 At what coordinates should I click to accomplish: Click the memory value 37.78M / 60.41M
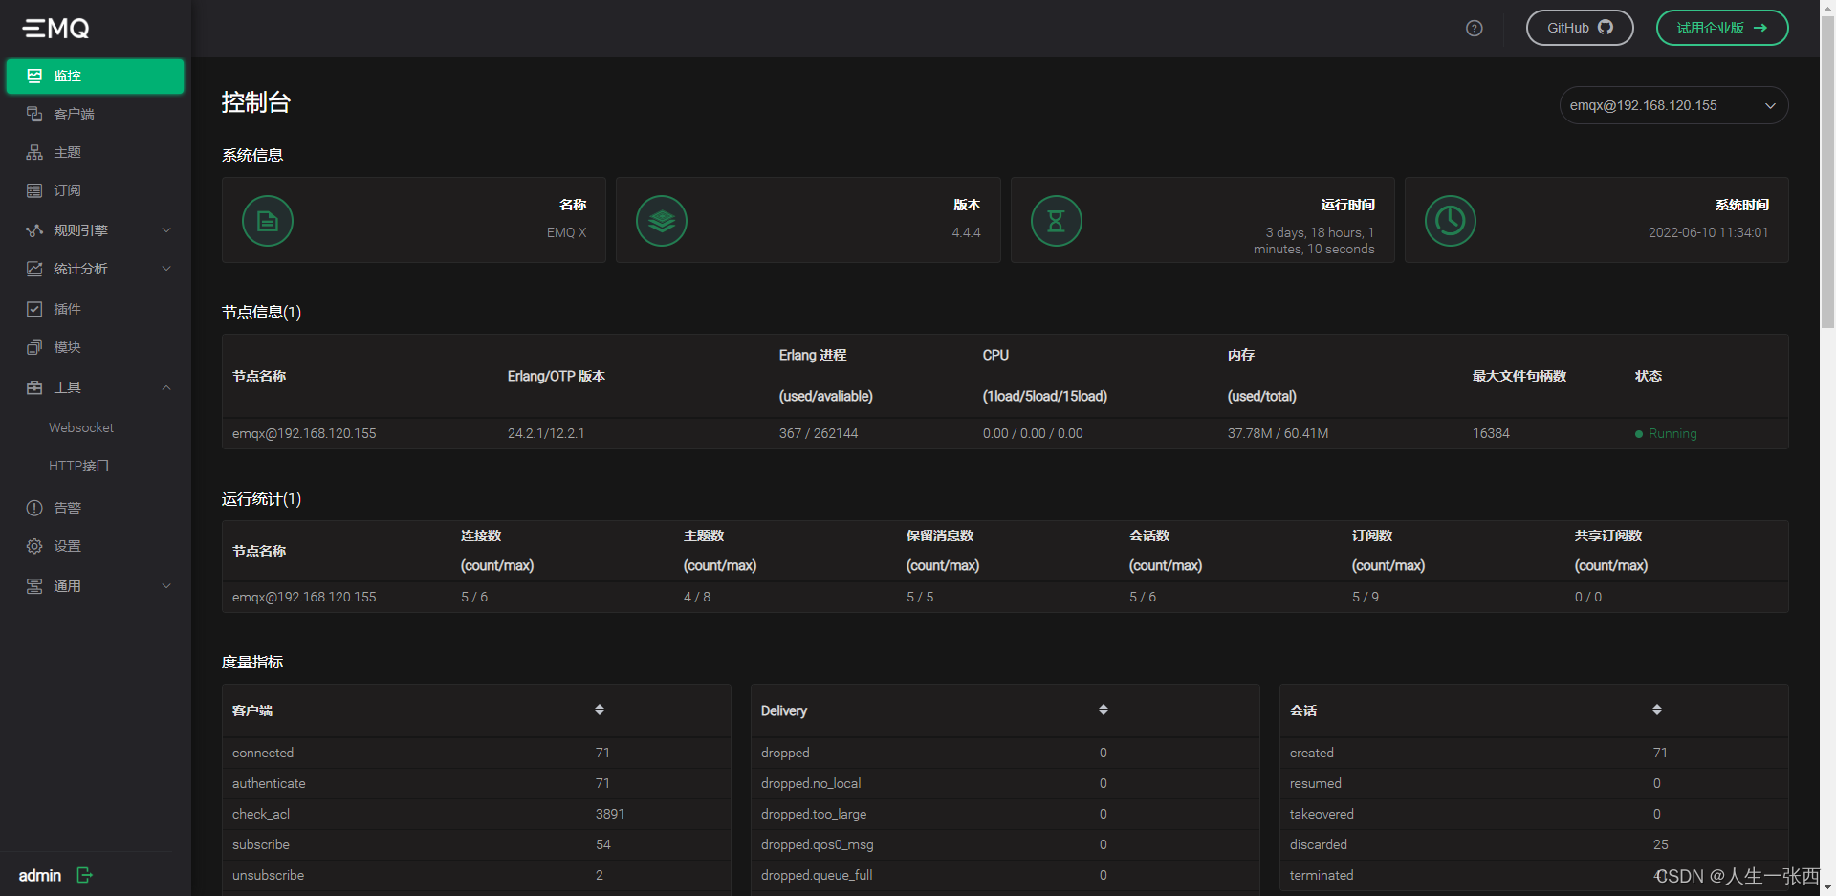[1278, 434]
